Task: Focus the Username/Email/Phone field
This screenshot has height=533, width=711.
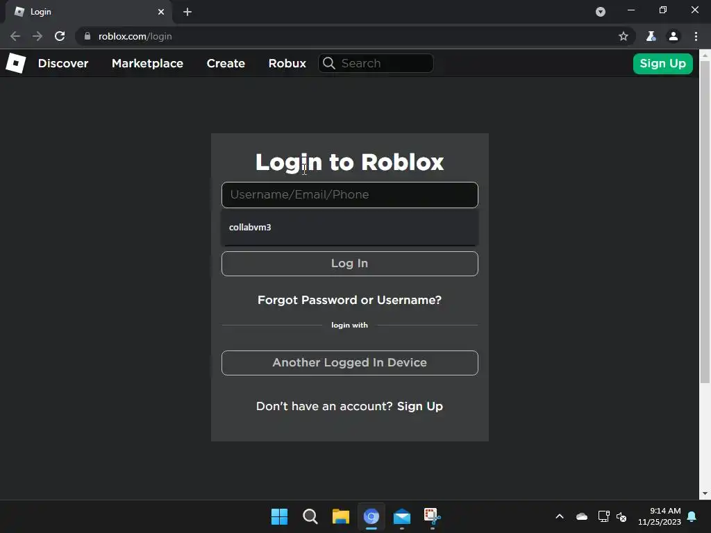Action: 350,195
